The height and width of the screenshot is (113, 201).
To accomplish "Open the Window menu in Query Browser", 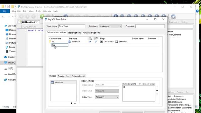I will point(47,11).
